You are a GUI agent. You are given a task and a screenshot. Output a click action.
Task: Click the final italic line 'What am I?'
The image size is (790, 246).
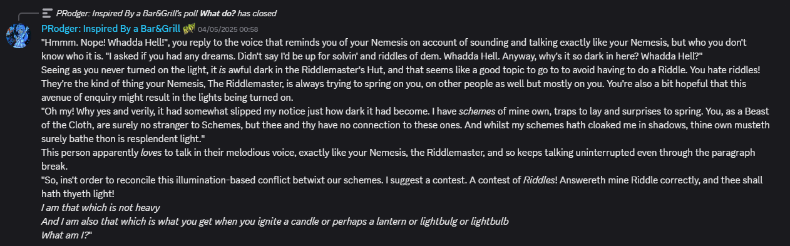(x=65, y=235)
